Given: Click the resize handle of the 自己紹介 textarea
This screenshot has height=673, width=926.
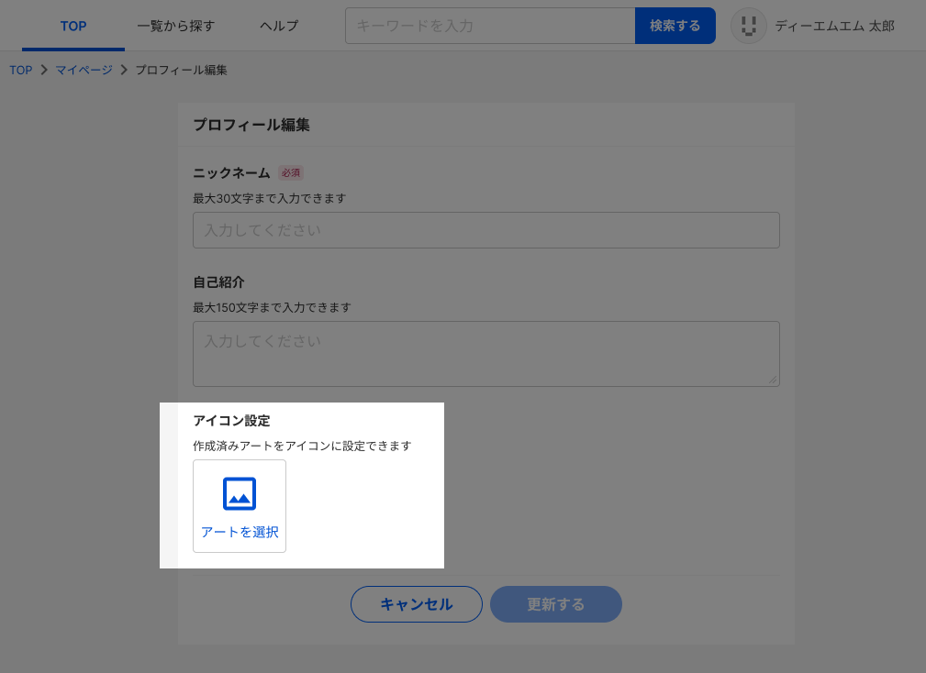Looking at the screenshot, I should [x=773, y=380].
